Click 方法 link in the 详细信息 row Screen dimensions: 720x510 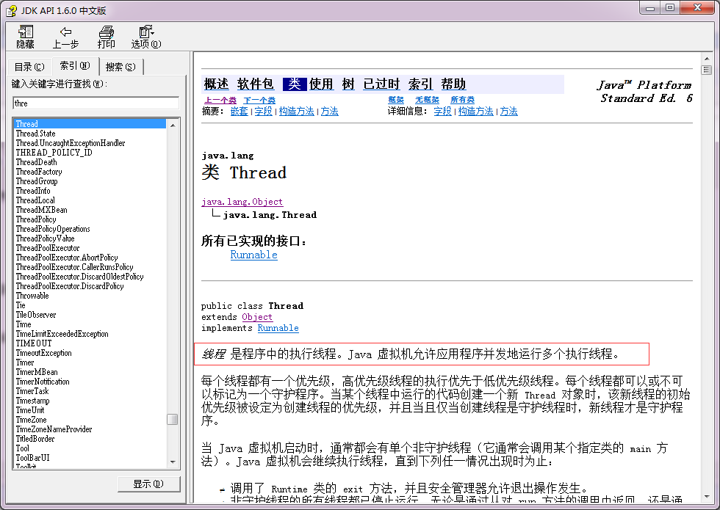(508, 111)
